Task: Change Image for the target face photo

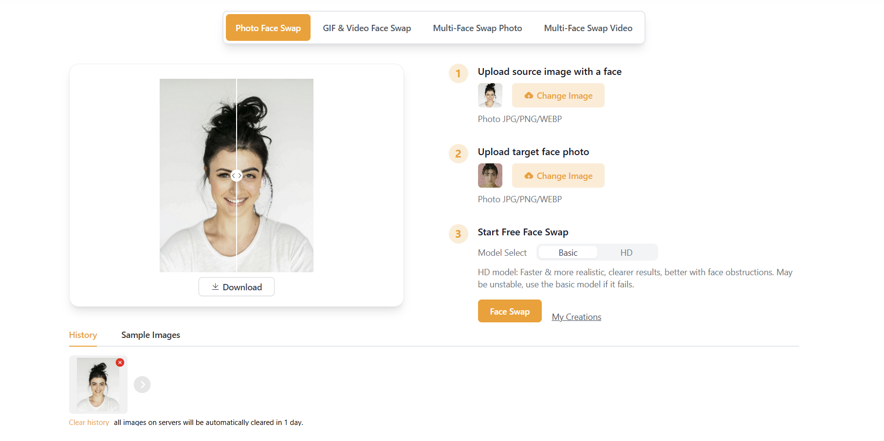Action: coord(558,176)
